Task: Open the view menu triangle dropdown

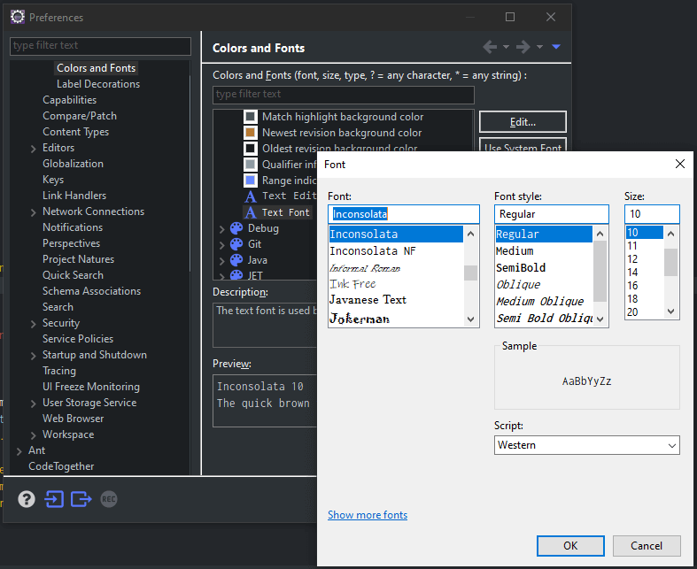Action: pyautogui.click(x=556, y=47)
